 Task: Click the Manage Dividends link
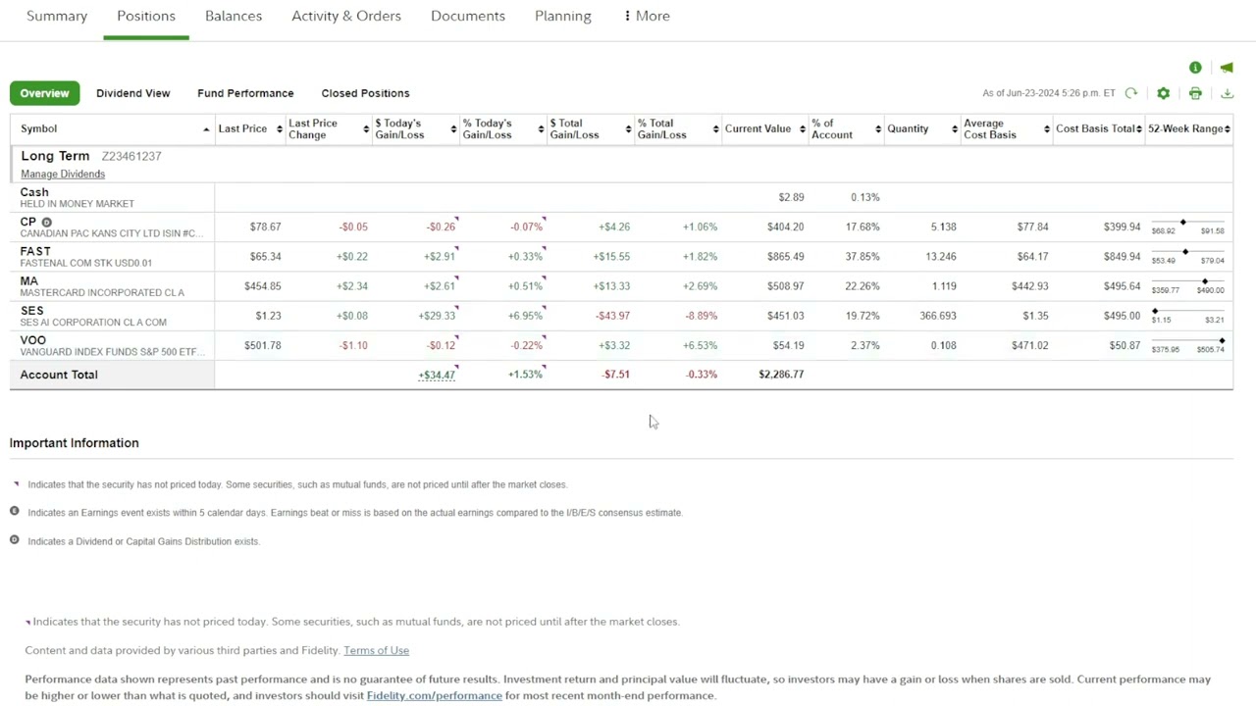[x=63, y=174]
